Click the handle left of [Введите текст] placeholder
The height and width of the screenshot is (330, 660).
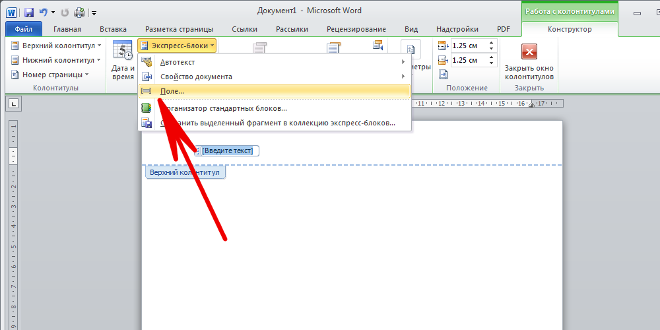pos(198,150)
